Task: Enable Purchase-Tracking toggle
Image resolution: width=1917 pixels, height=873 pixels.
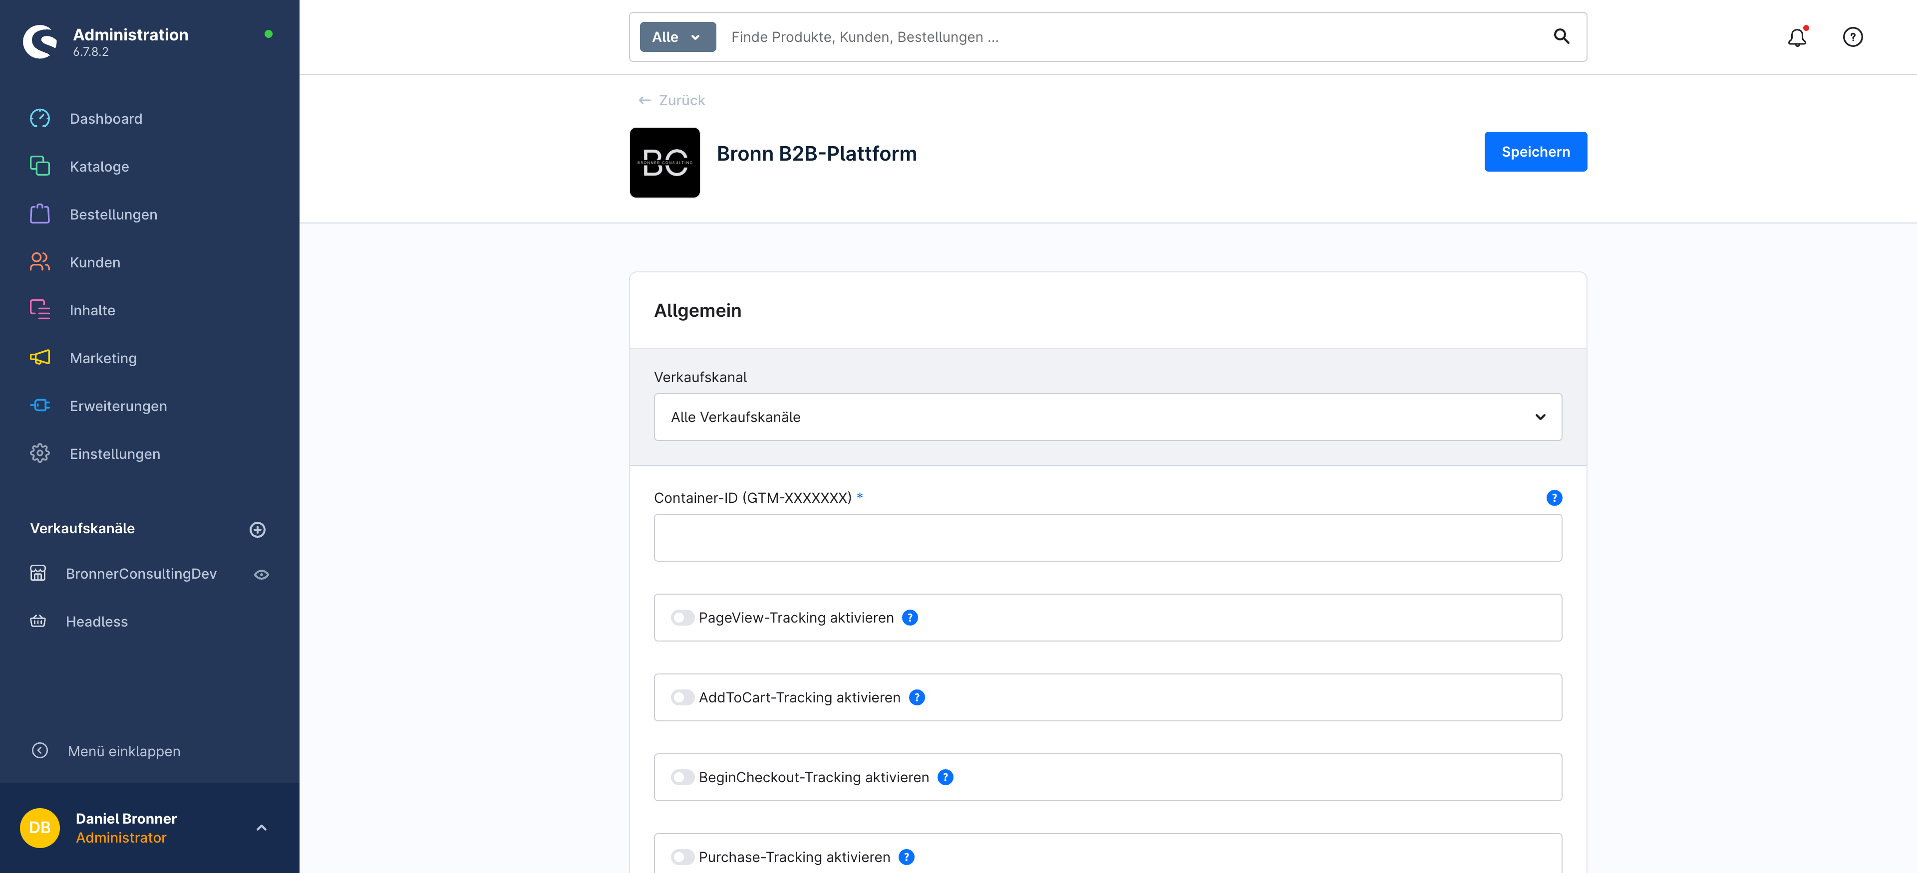Action: tap(682, 857)
